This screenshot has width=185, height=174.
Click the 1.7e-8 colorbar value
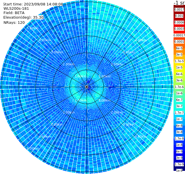tap(179, 138)
